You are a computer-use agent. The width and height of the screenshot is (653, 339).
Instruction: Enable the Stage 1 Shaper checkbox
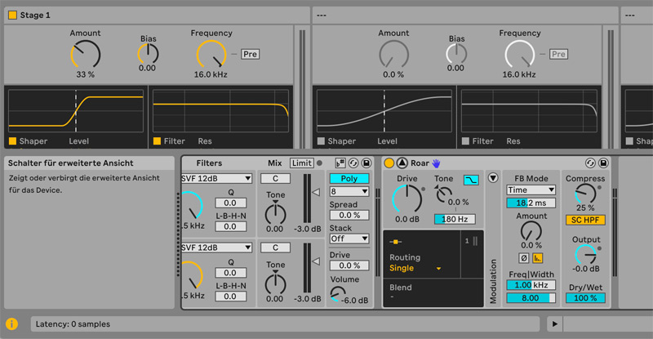pos(12,141)
